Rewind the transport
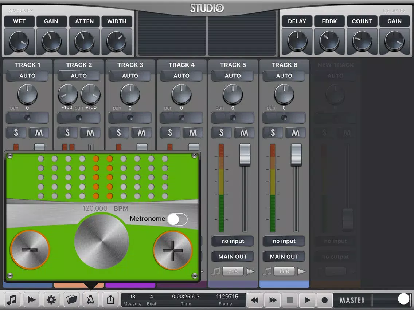 coord(255,300)
